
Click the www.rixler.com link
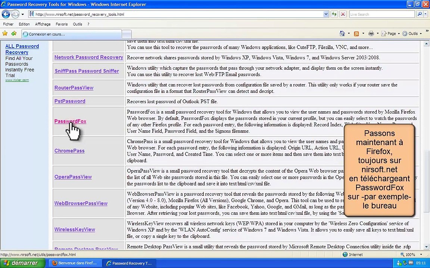[17, 80]
